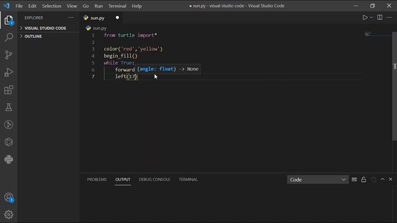The image size is (397, 223).
Task: Open the Search view
Action: pyautogui.click(x=9, y=37)
